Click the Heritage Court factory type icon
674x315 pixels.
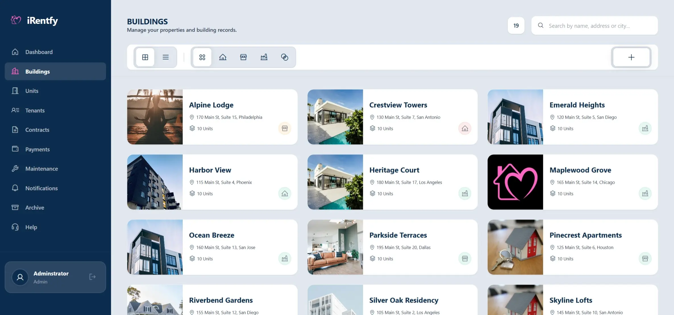pyautogui.click(x=465, y=194)
